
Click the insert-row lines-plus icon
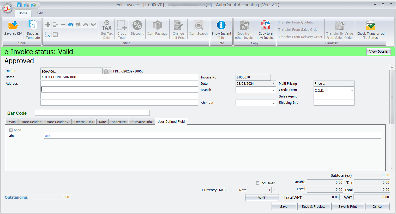(55, 25)
